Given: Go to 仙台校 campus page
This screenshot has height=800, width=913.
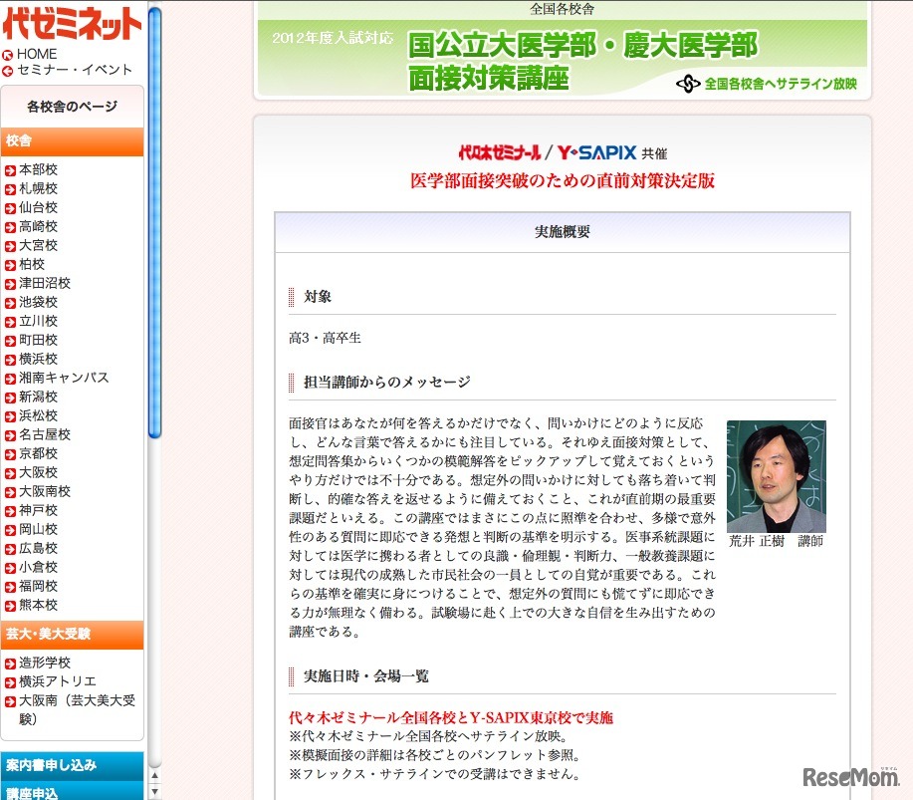Looking at the screenshot, I should pos(39,207).
